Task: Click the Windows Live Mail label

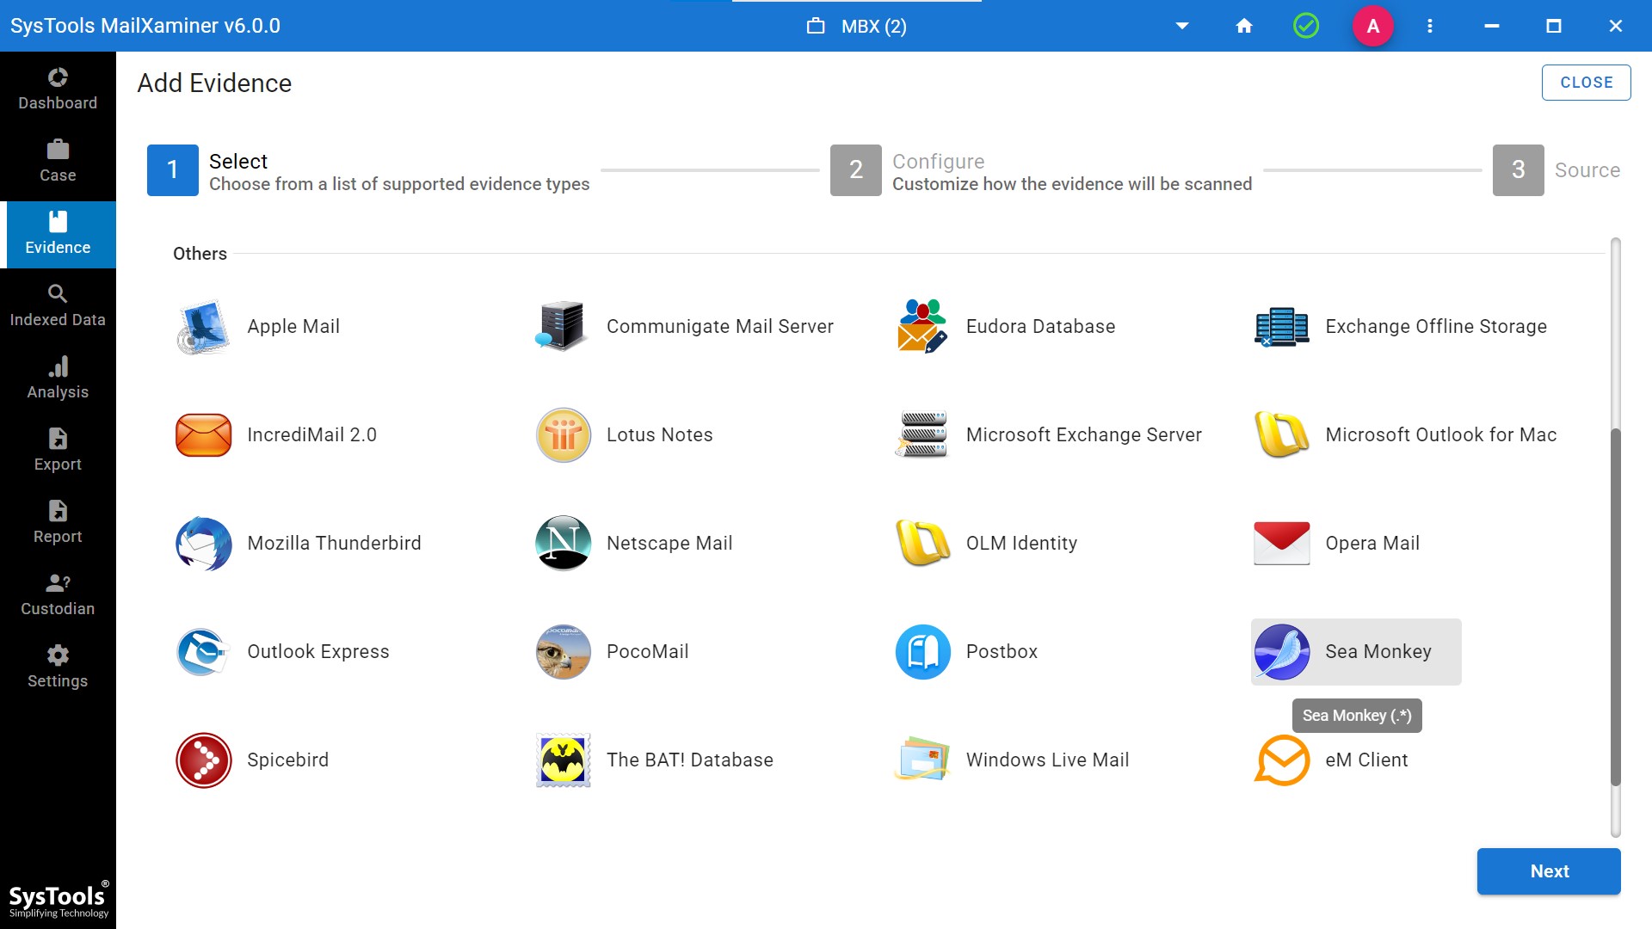Action: (1047, 760)
